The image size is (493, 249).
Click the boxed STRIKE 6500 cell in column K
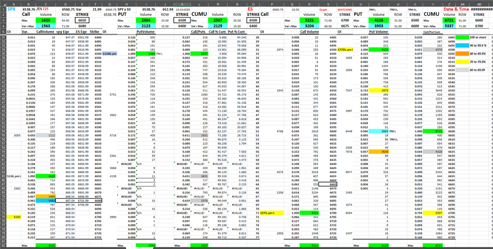[181, 20]
